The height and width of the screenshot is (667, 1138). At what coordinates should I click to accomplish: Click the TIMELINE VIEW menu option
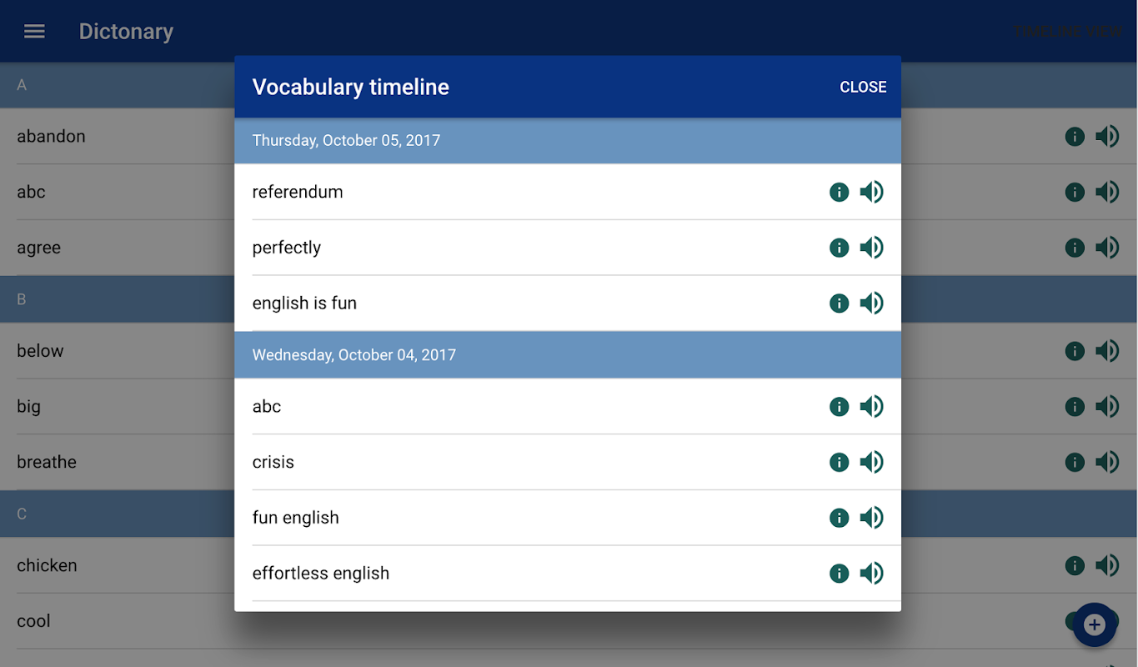(x=1068, y=32)
